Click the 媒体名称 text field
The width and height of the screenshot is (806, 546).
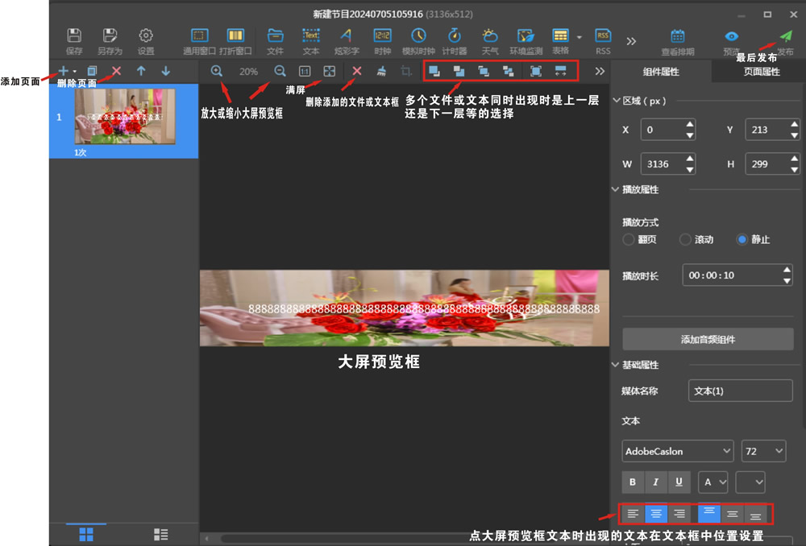click(x=742, y=391)
